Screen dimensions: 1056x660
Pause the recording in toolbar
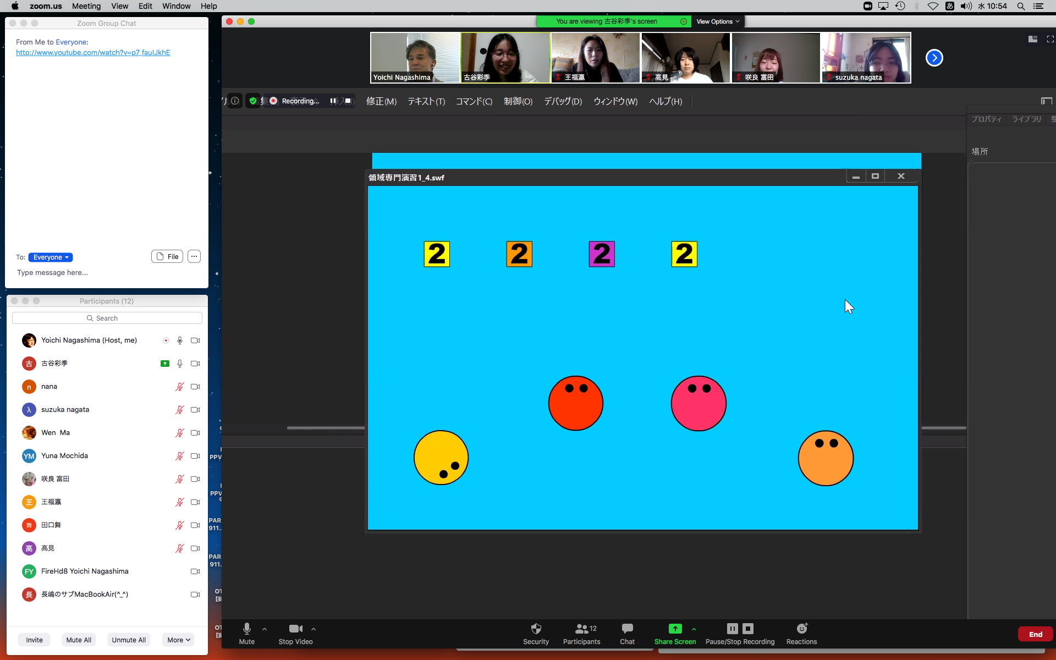point(732,629)
